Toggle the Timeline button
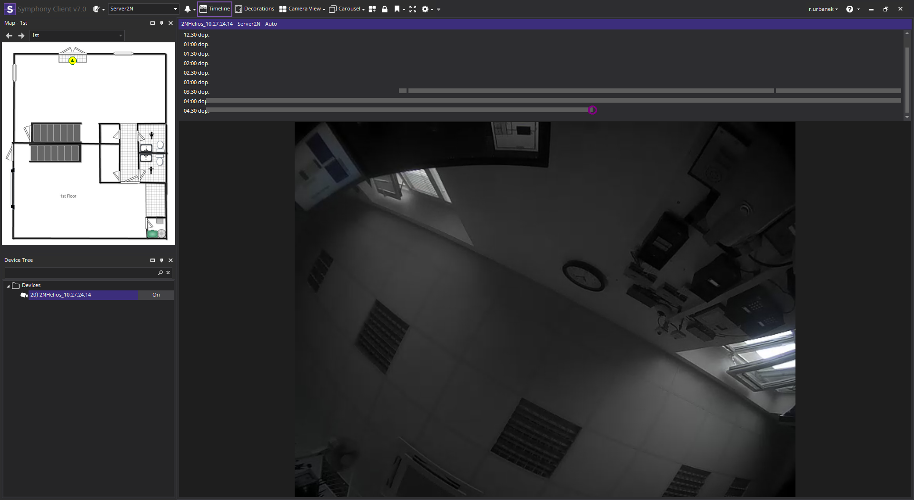 215,9
